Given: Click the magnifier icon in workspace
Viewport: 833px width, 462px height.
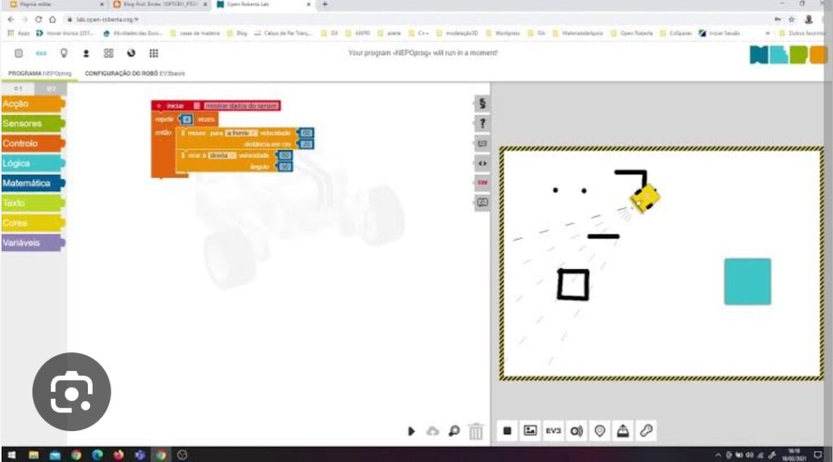Looking at the screenshot, I should (454, 431).
